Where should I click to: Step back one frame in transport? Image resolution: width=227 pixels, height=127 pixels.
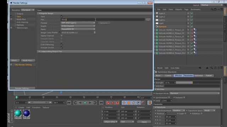[x=80, y=103]
